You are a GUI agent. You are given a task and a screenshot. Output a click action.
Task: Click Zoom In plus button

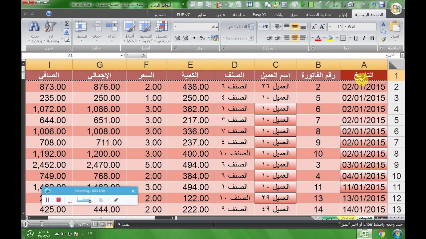pos(26,224)
